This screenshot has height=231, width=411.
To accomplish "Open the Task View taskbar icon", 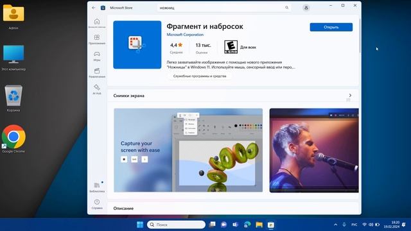I will tap(213, 225).
